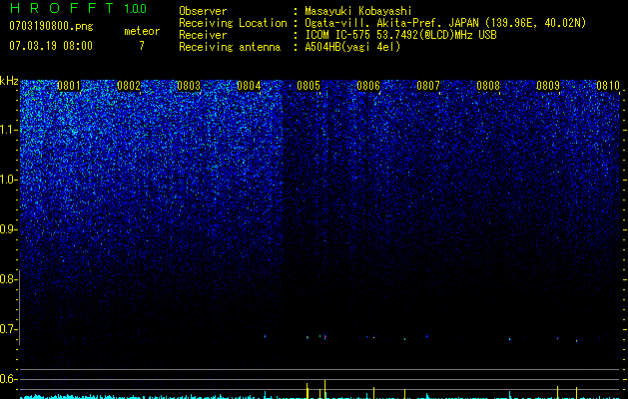Click the 0806 time marker
Image resolution: width=628 pixels, height=399 pixels.
368,86
